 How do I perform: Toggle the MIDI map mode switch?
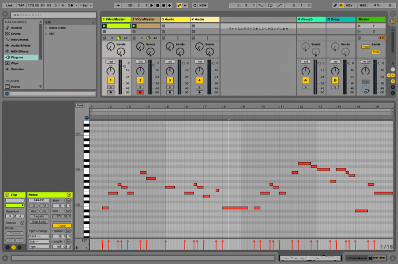[363, 5]
